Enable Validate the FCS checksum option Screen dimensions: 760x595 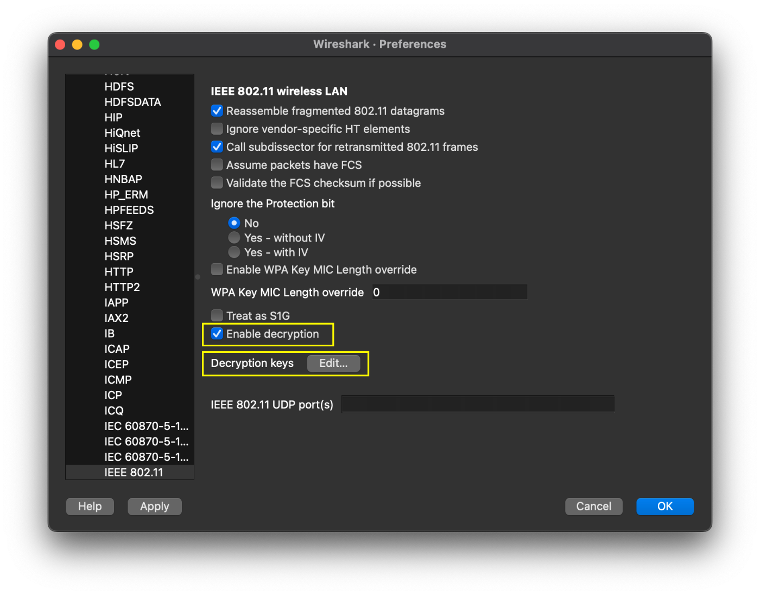(217, 182)
